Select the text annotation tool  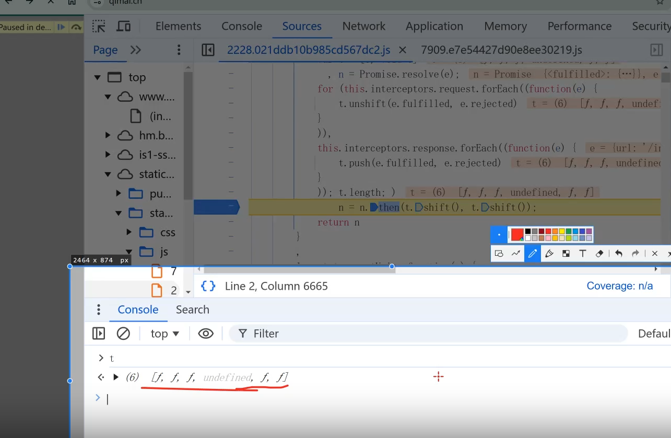click(x=582, y=254)
